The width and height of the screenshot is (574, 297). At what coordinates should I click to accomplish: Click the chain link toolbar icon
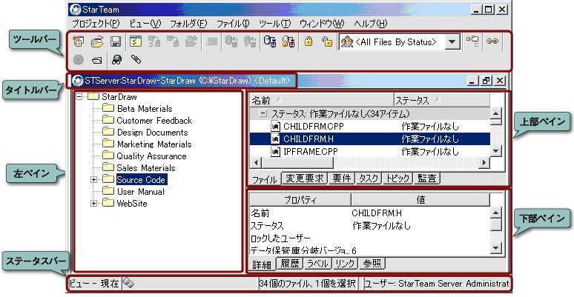point(492,41)
